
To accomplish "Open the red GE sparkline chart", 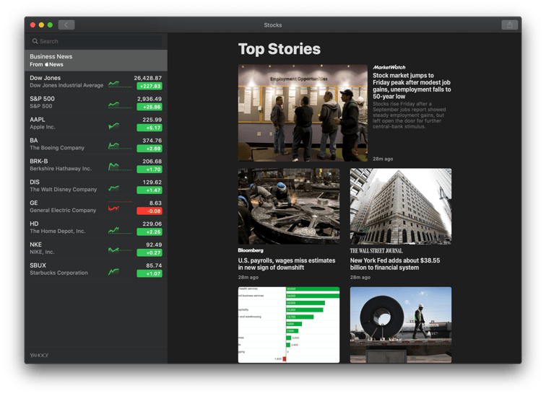I will (120, 207).
